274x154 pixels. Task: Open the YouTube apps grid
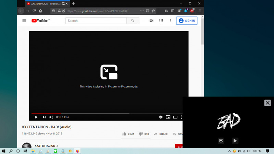pyautogui.click(x=161, y=21)
